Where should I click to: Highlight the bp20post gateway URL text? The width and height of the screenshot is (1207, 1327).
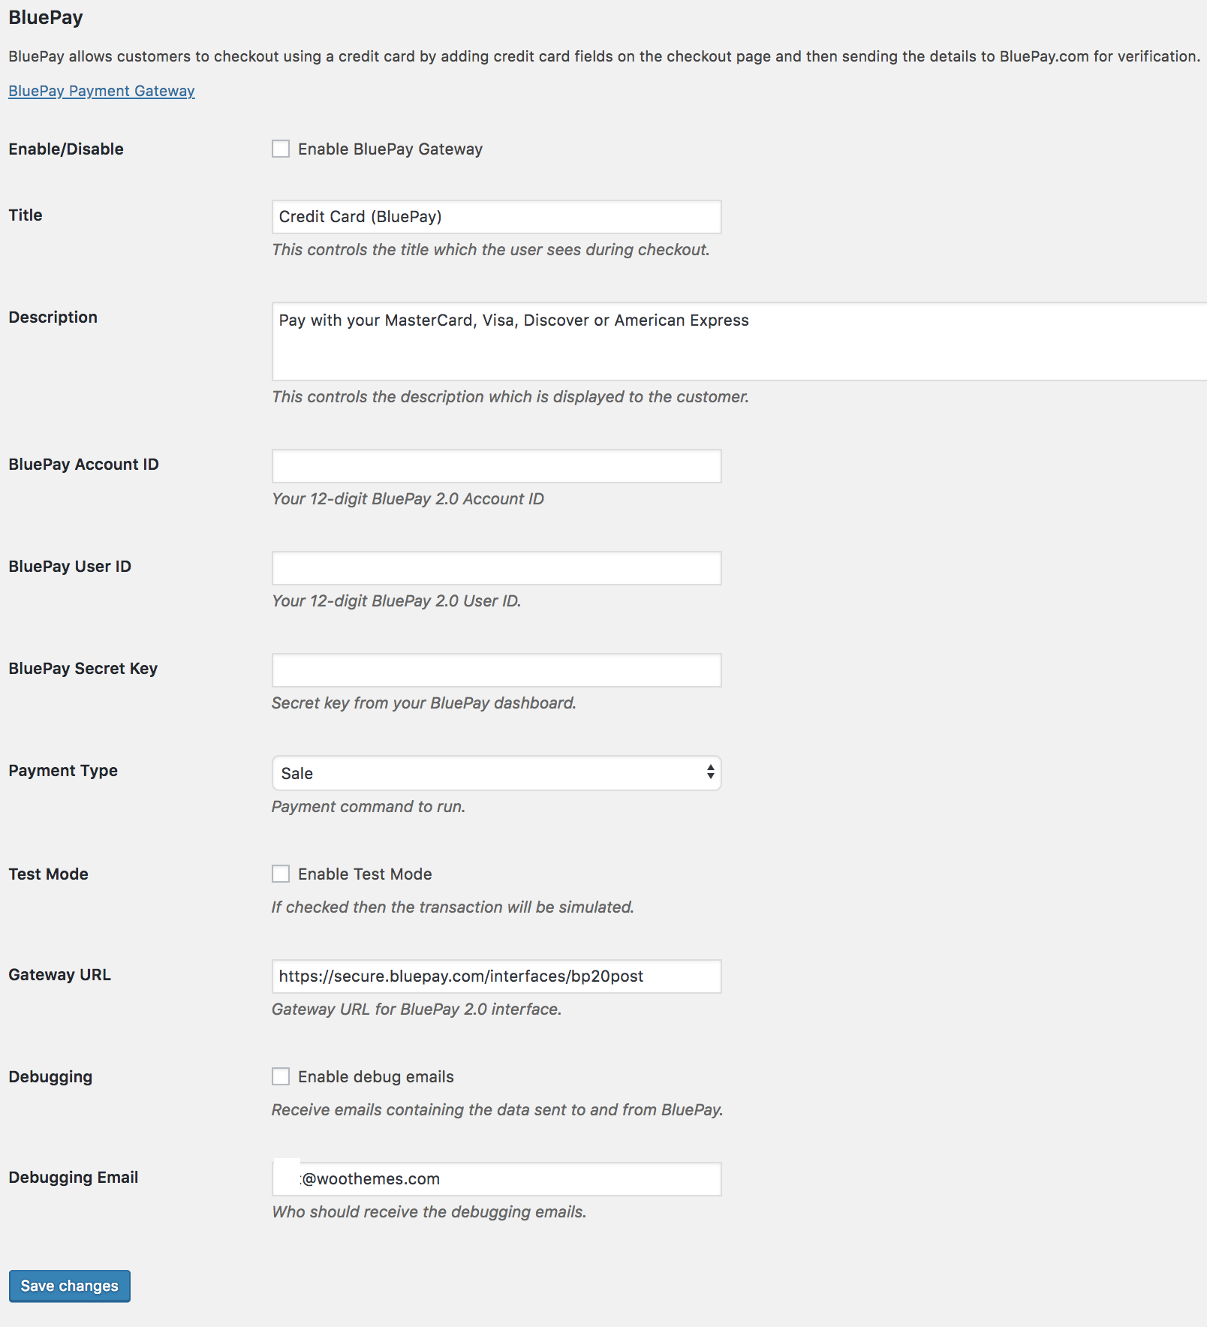point(461,976)
